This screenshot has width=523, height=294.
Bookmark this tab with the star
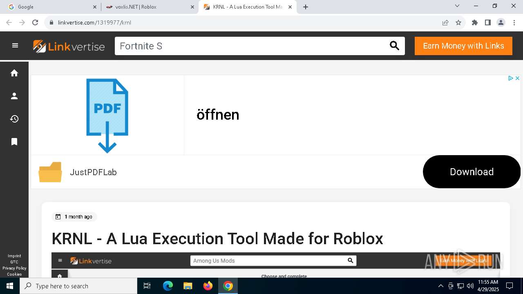458,22
